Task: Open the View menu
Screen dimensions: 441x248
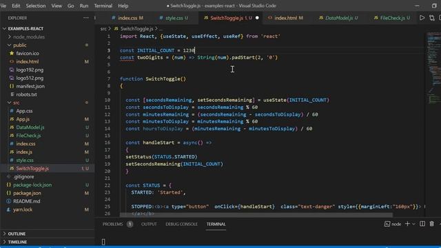Action: pos(57,6)
